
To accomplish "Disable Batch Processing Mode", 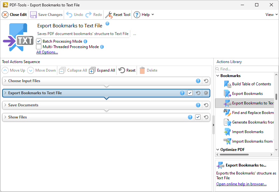I will click(38, 41).
